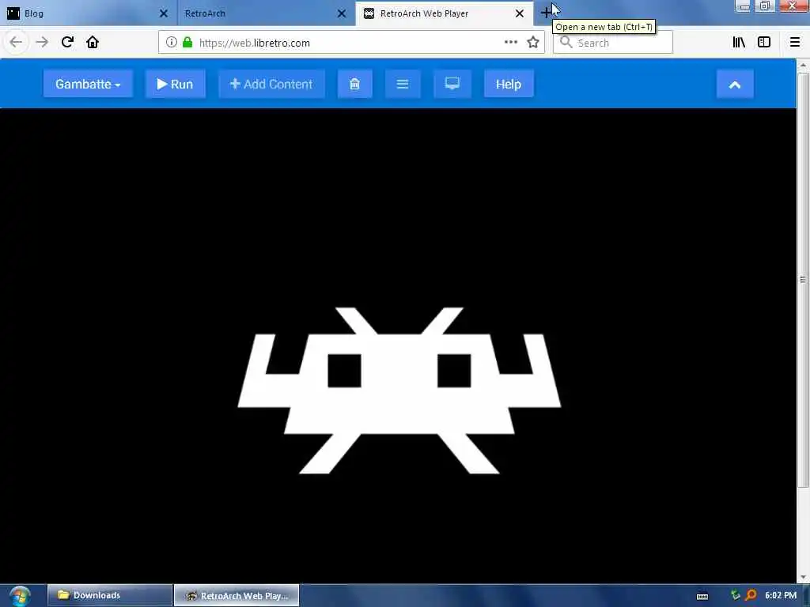Image resolution: width=810 pixels, height=607 pixels.
Task: Bookmark this page with the star
Action: click(x=533, y=43)
